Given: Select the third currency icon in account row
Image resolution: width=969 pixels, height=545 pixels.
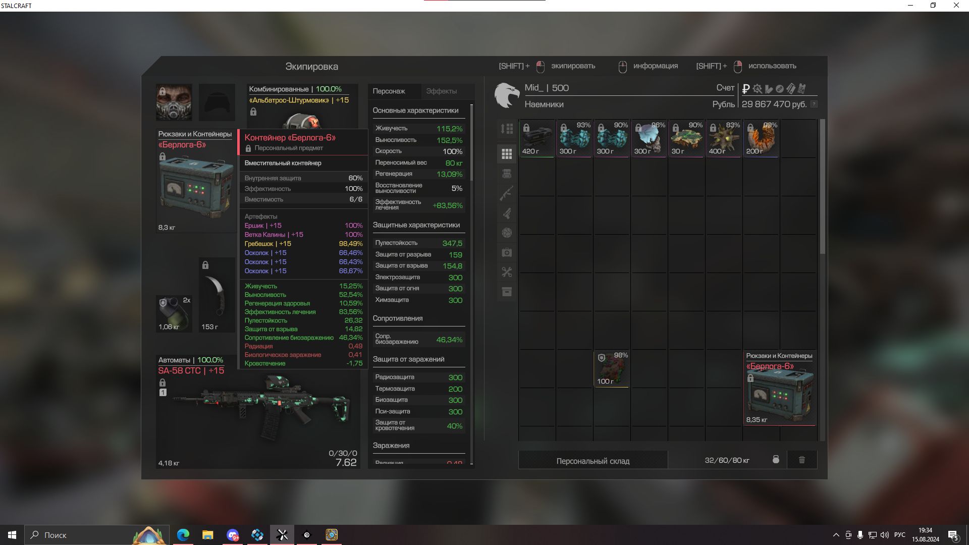Looking at the screenshot, I should click(x=769, y=89).
